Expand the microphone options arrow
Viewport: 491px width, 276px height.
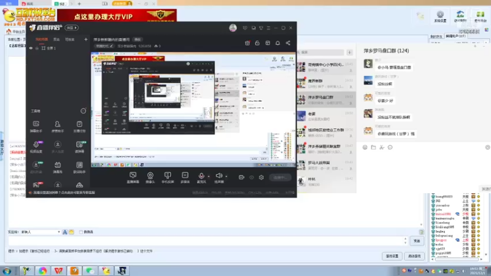[x=209, y=176]
